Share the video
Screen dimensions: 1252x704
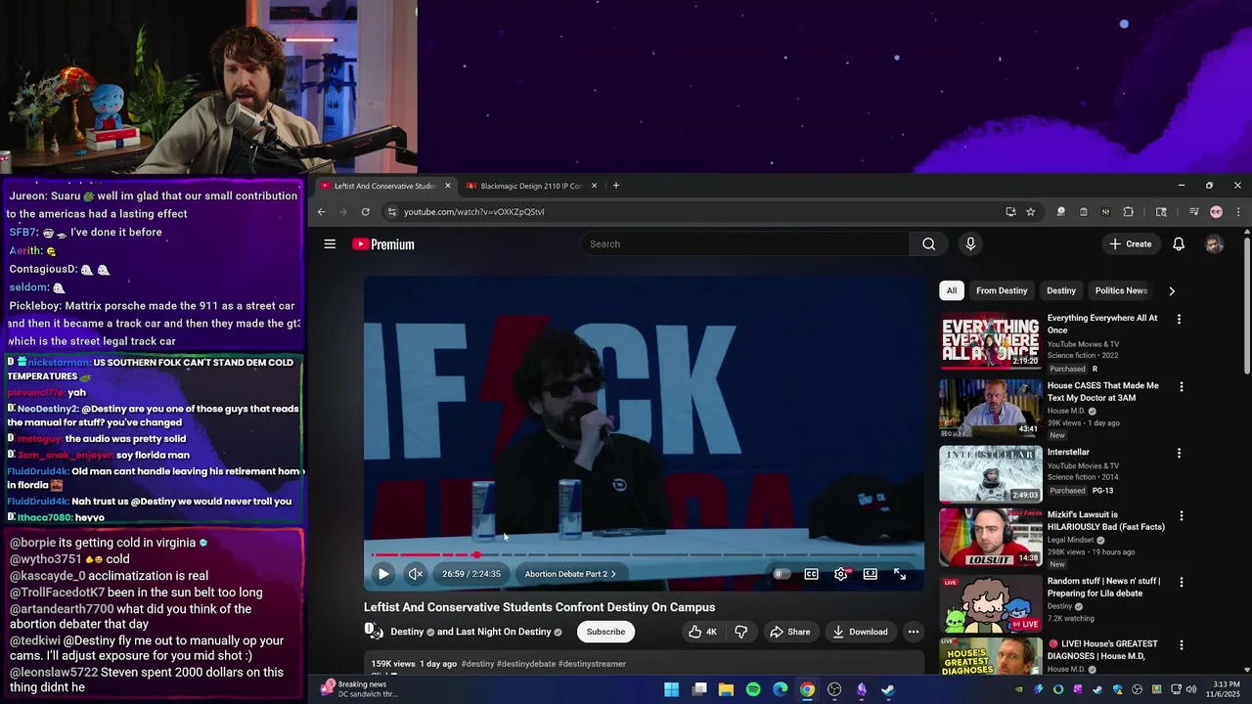click(x=789, y=632)
